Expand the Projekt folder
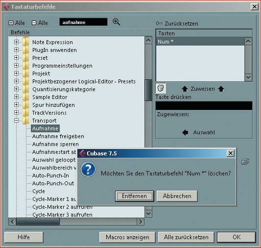Screen dimensions: 261x248 (x=16, y=73)
